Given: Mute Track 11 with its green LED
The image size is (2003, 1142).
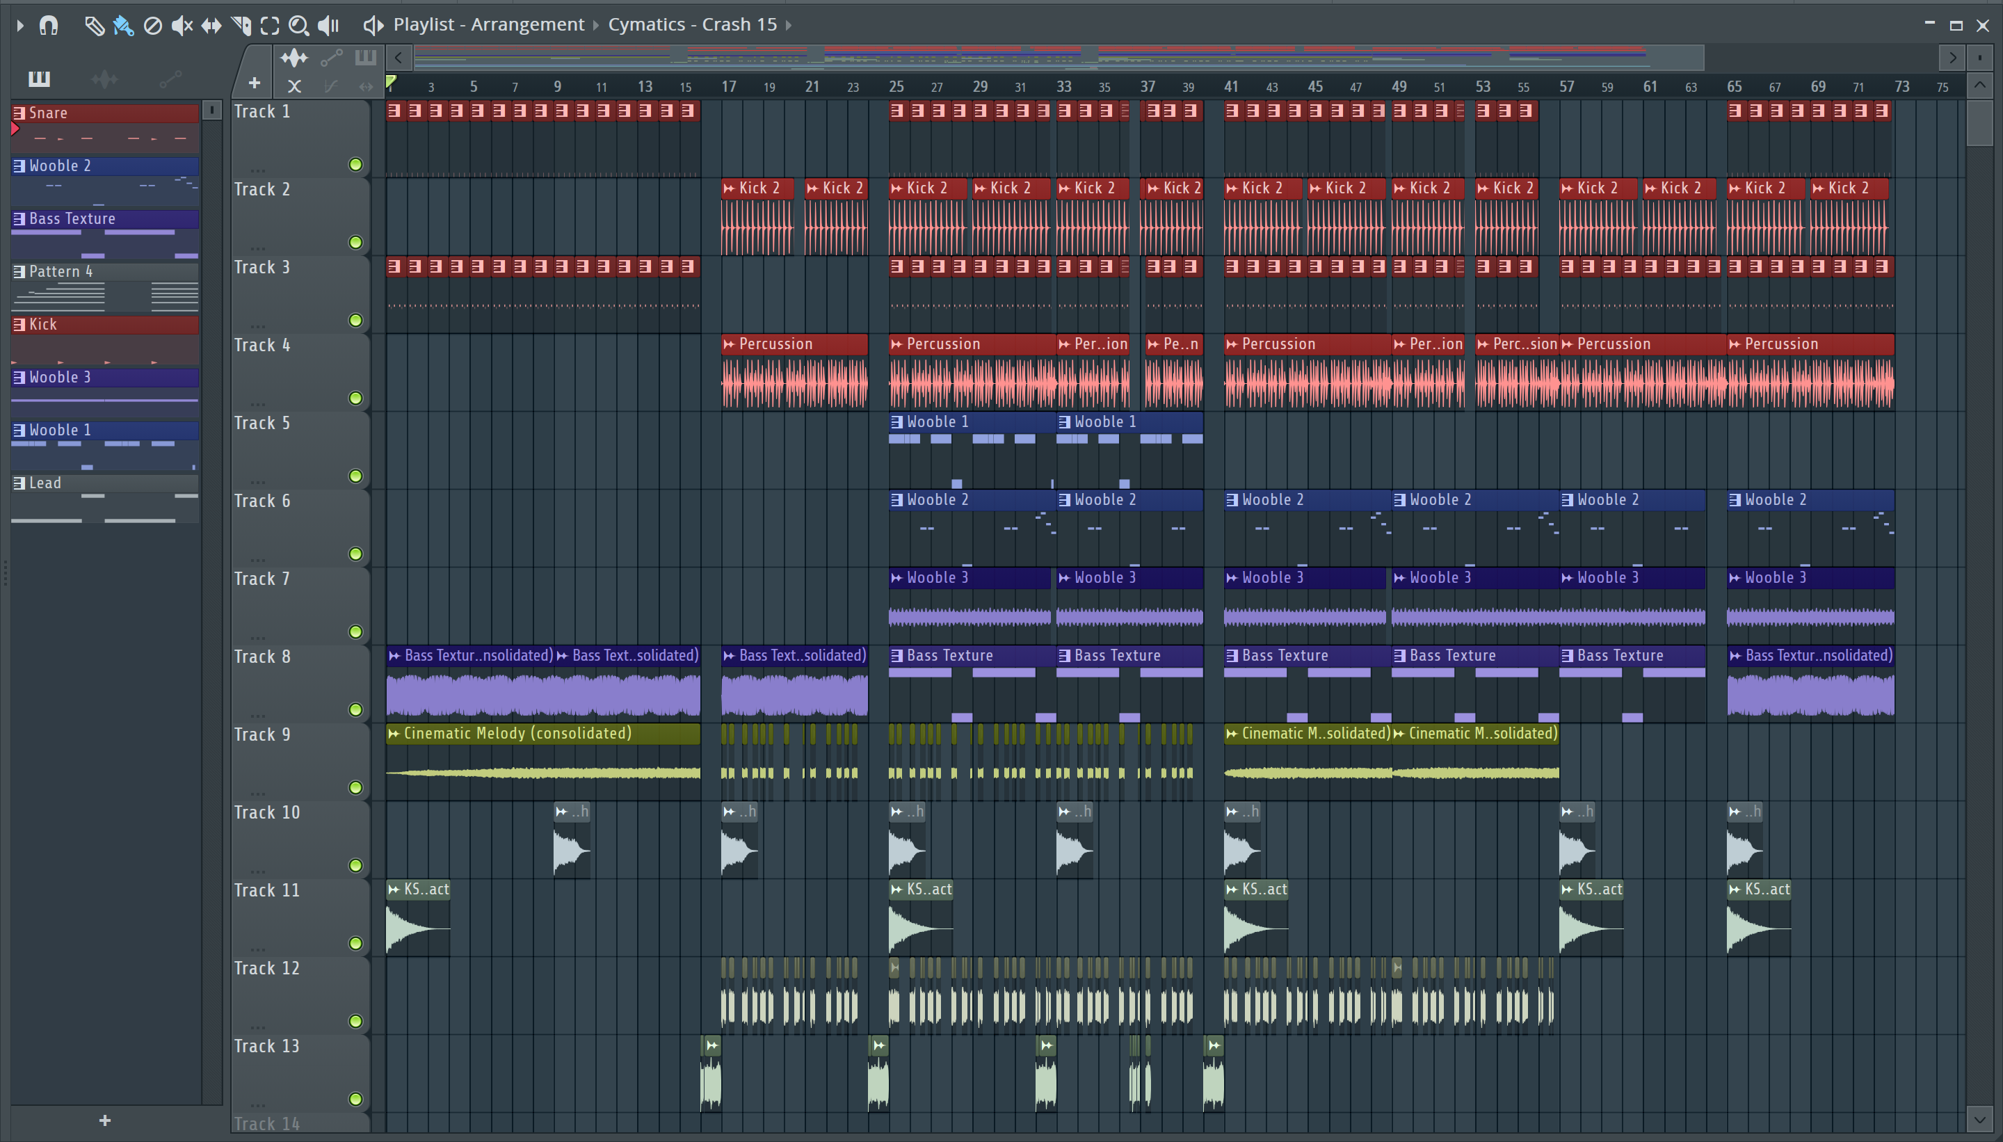Looking at the screenshot, I should pos(355,944).
